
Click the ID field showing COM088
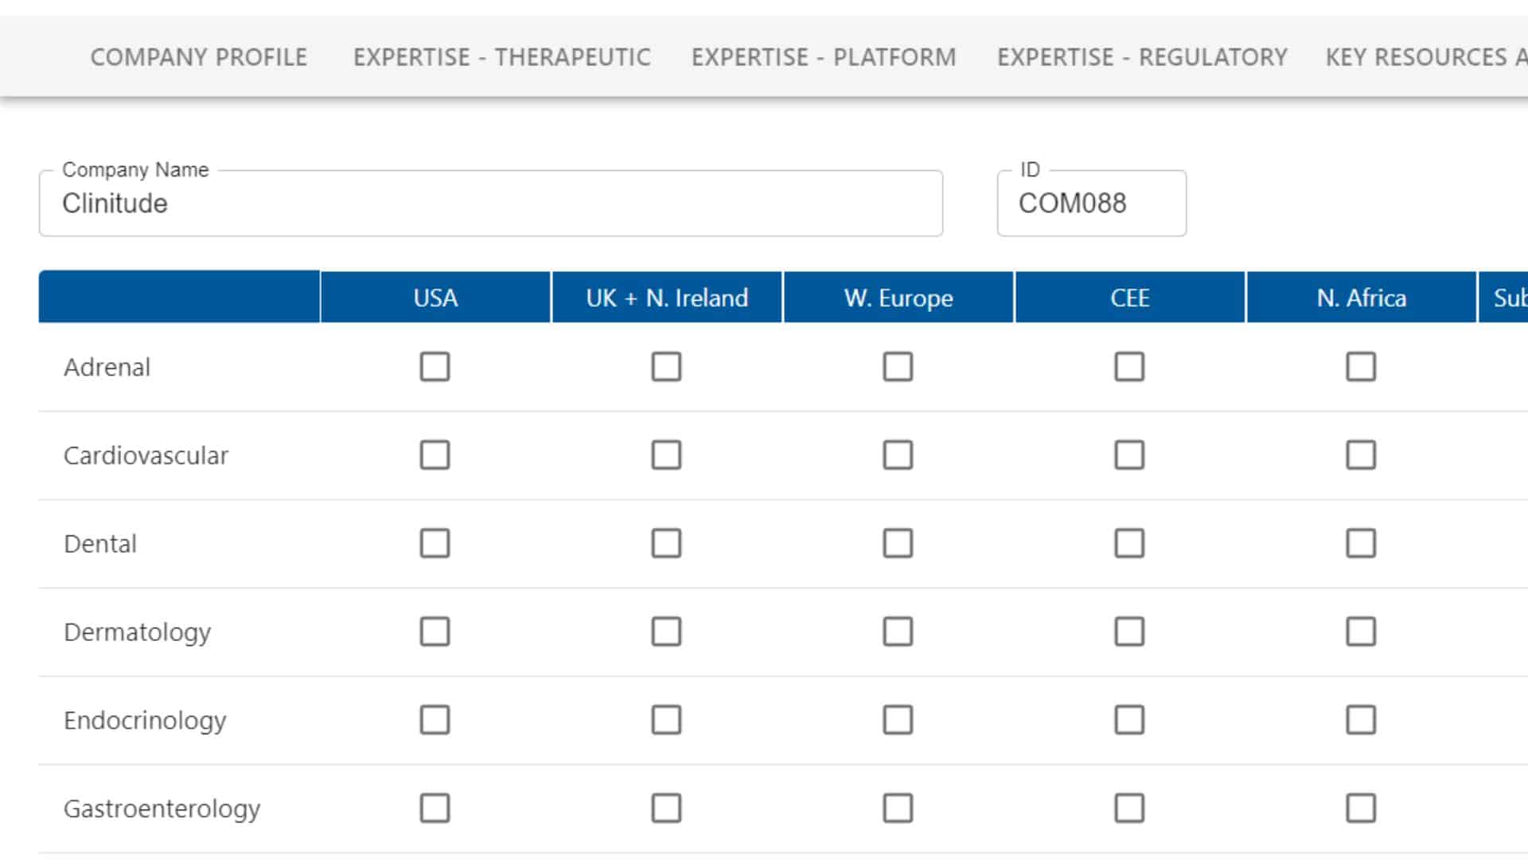pos(1091,203)
